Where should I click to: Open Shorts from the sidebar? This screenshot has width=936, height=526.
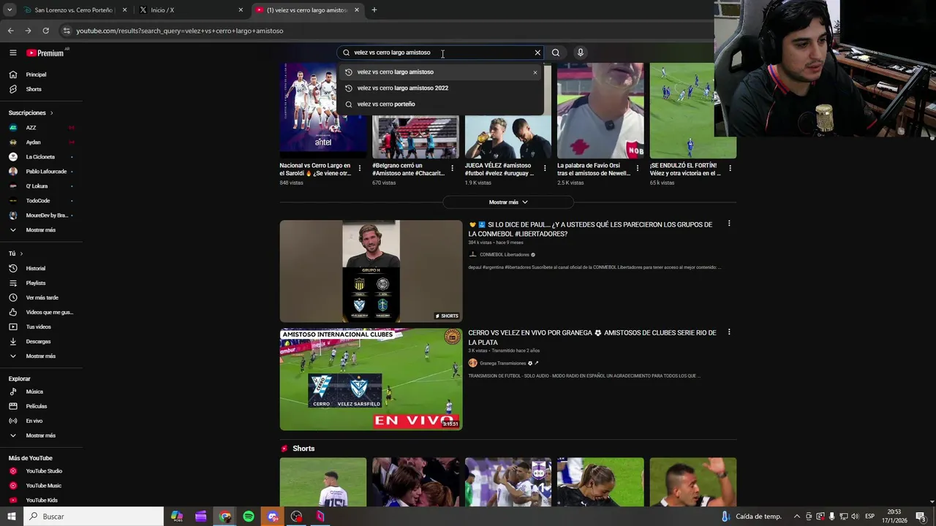tap(34, 89)
